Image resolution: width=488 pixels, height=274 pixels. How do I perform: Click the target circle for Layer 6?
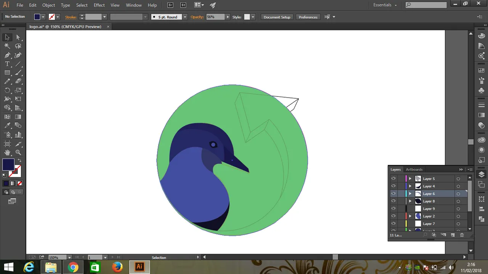(458, 194)
